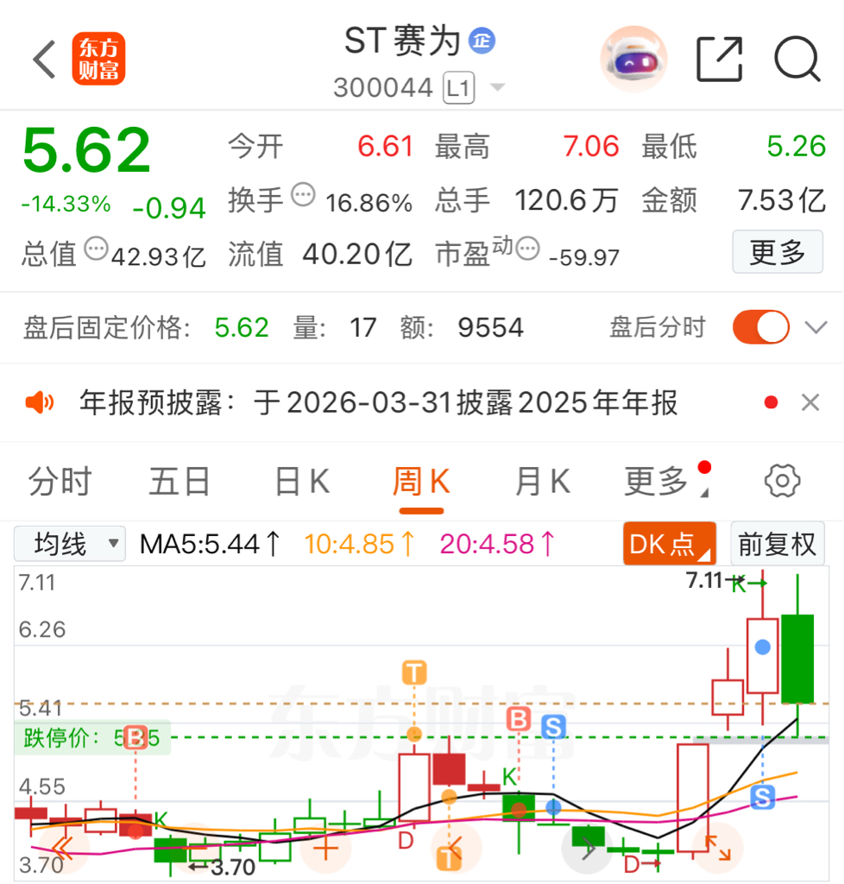This screenshot has width=844, height=884.
Task: Tap the red B marker near 5.41 line
Action: point(519,719)
